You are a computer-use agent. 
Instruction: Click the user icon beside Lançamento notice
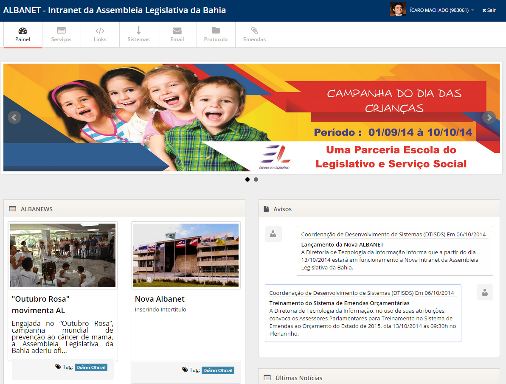273,234
